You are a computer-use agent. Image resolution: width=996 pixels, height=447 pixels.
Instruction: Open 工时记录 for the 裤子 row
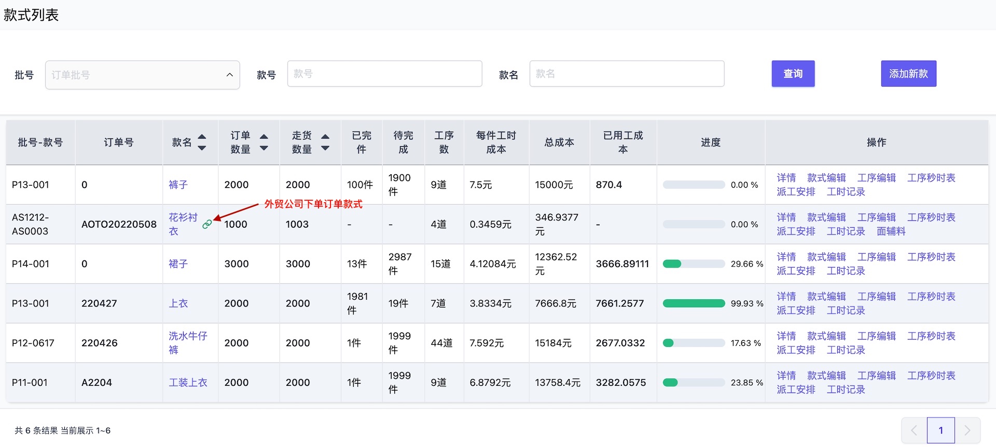point(846,192)
